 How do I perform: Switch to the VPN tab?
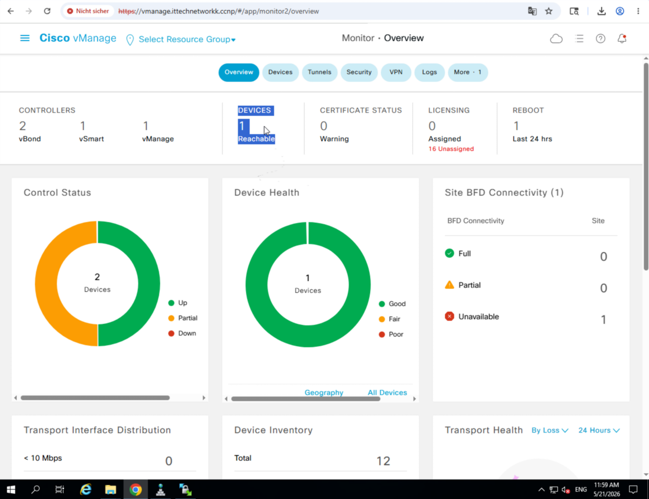396,72
